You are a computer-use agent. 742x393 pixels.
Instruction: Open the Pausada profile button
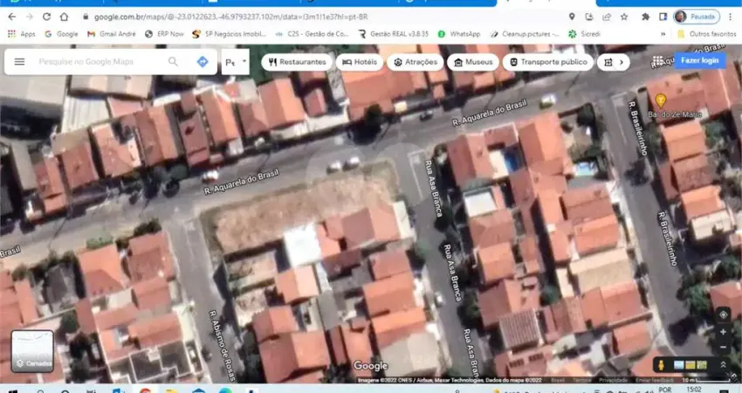[x=697, y=17]
